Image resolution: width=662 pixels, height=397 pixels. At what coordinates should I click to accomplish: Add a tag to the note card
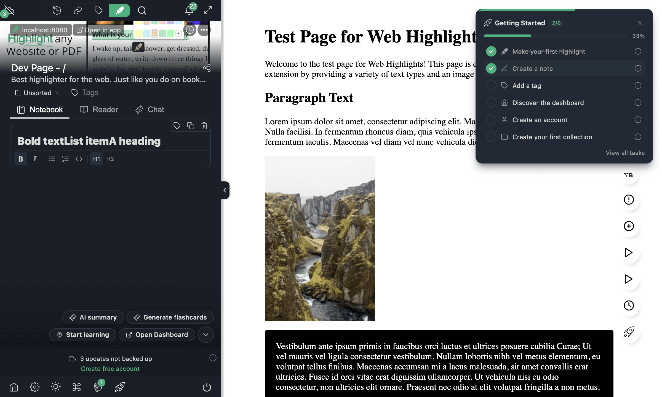tap(177, 126)
